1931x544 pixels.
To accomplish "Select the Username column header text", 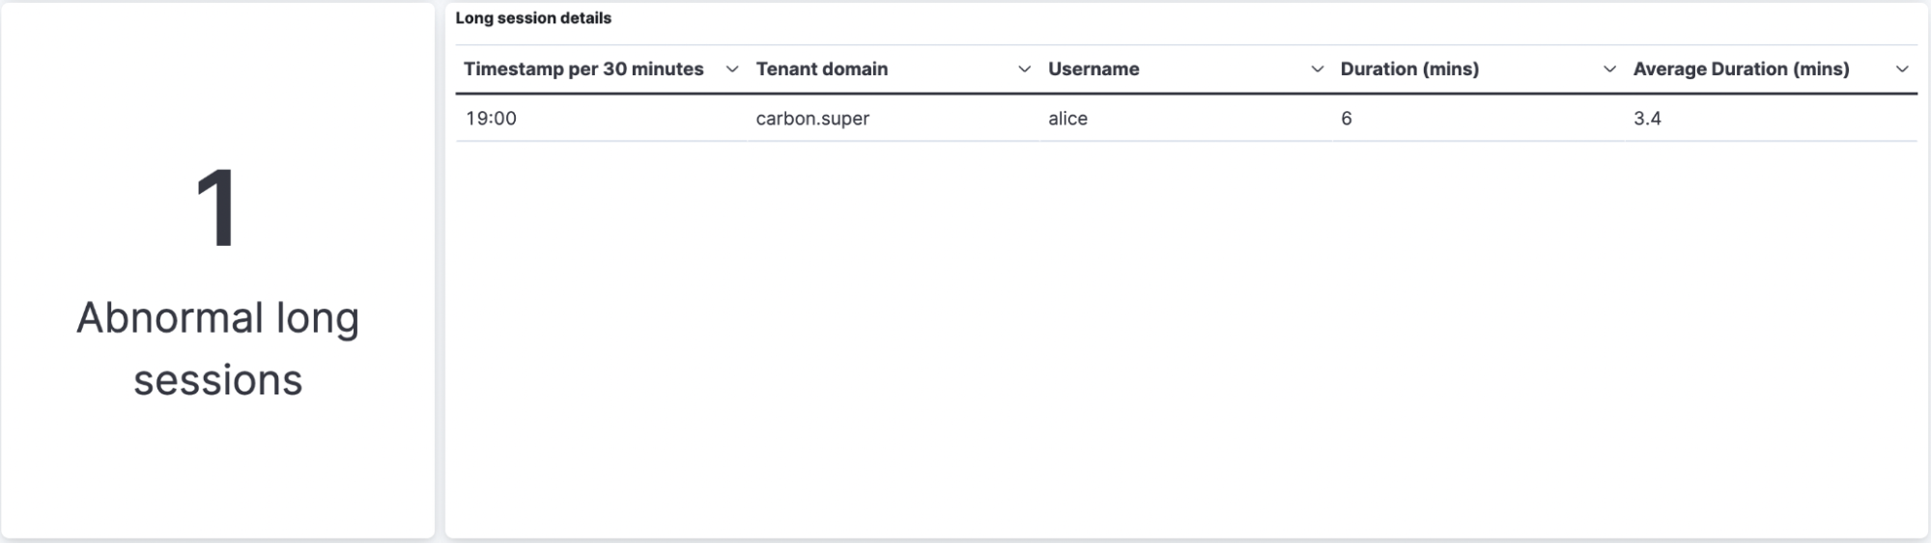I will [1093, 69].
